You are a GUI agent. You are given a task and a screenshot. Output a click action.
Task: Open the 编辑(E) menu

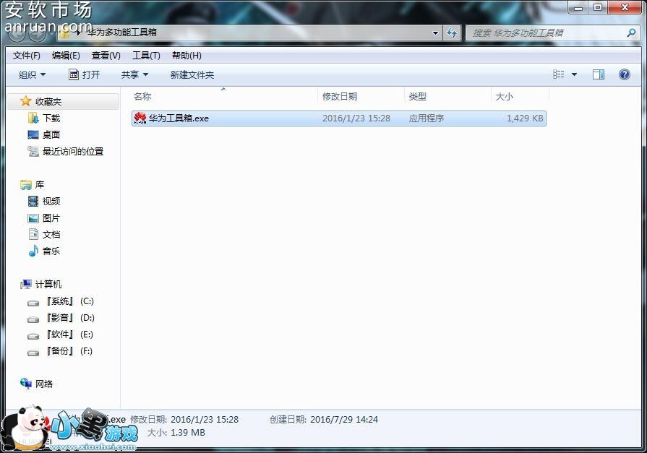coord(66,56)
